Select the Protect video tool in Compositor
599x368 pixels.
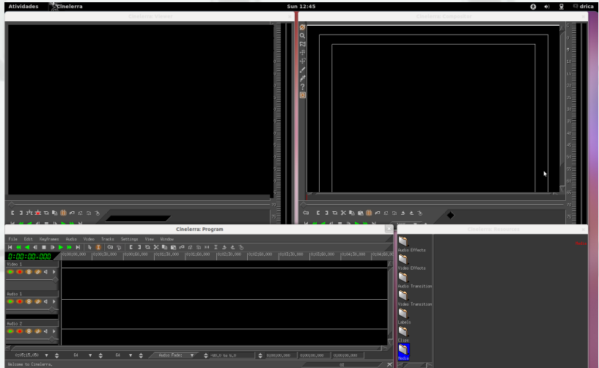[x=302, y=28]
